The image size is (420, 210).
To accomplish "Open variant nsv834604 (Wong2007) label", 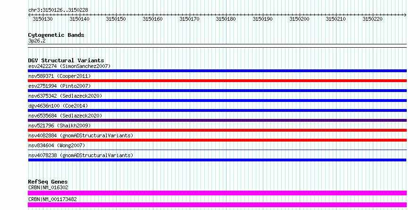I will click(x=57, y=145).
